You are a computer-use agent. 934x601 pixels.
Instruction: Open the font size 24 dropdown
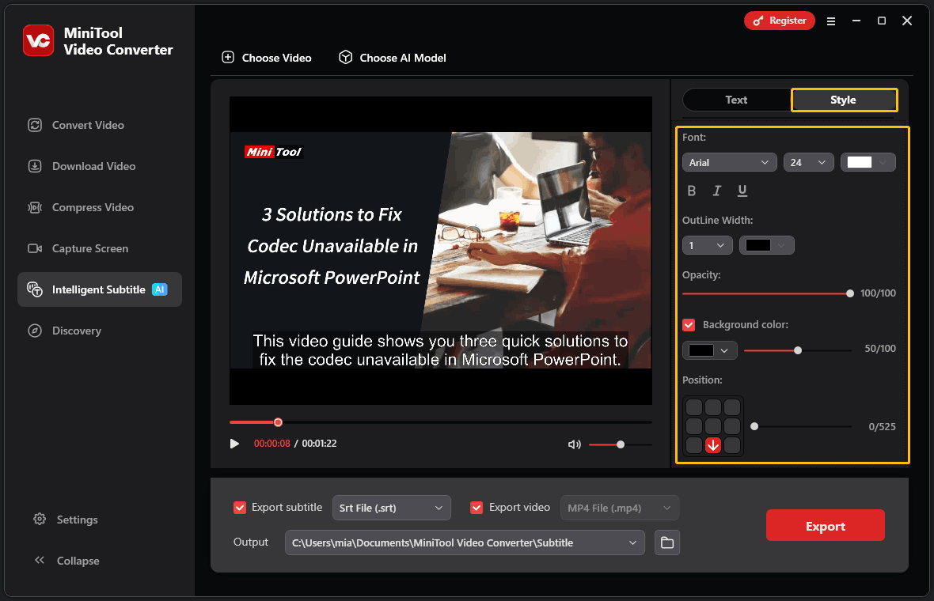pyautogui.click(x=808, y=161)
